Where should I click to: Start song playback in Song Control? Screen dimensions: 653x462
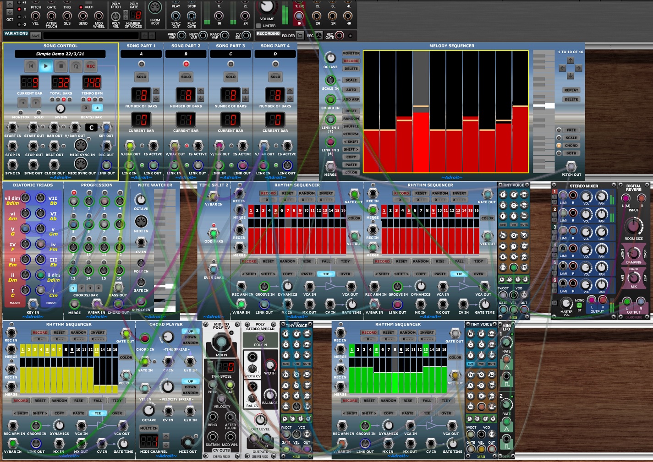(46, 66)
